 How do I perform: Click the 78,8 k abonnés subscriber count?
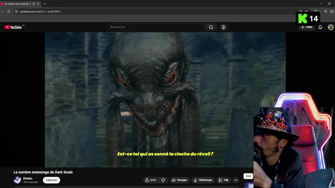30,182
